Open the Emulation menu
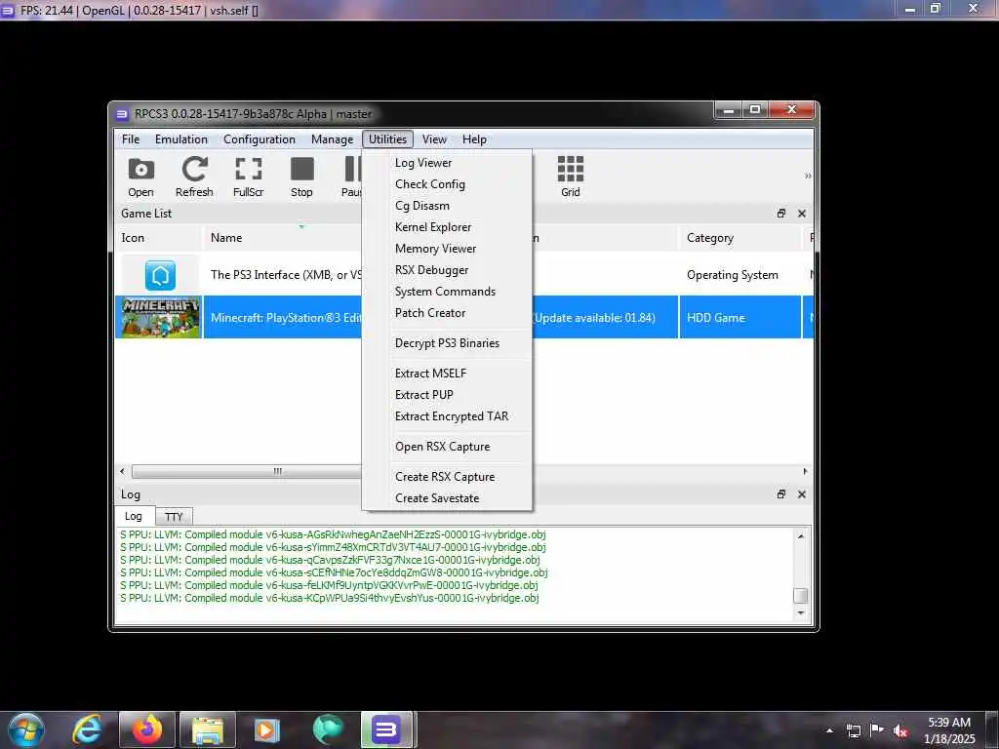Image resolution: width=999 pixels, height=749 pixels. (x=181, y=139)
